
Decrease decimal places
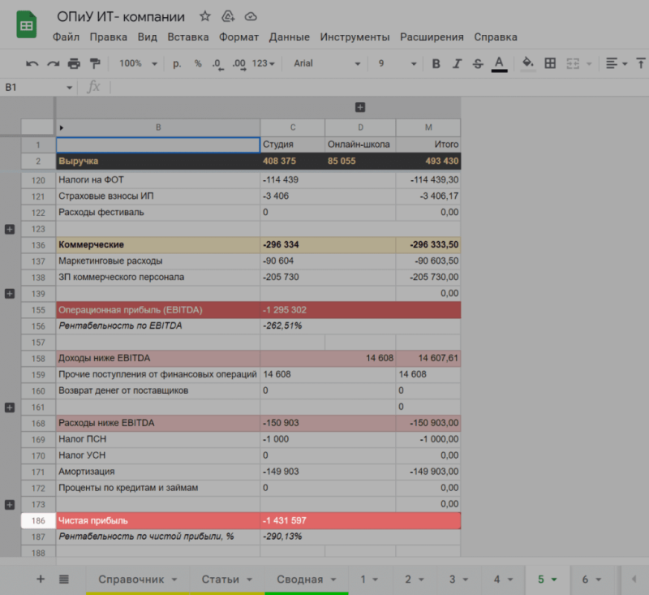click(217, 64)
